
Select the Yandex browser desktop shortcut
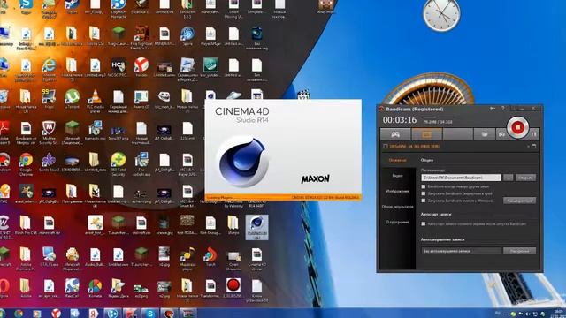click(141, 68)
